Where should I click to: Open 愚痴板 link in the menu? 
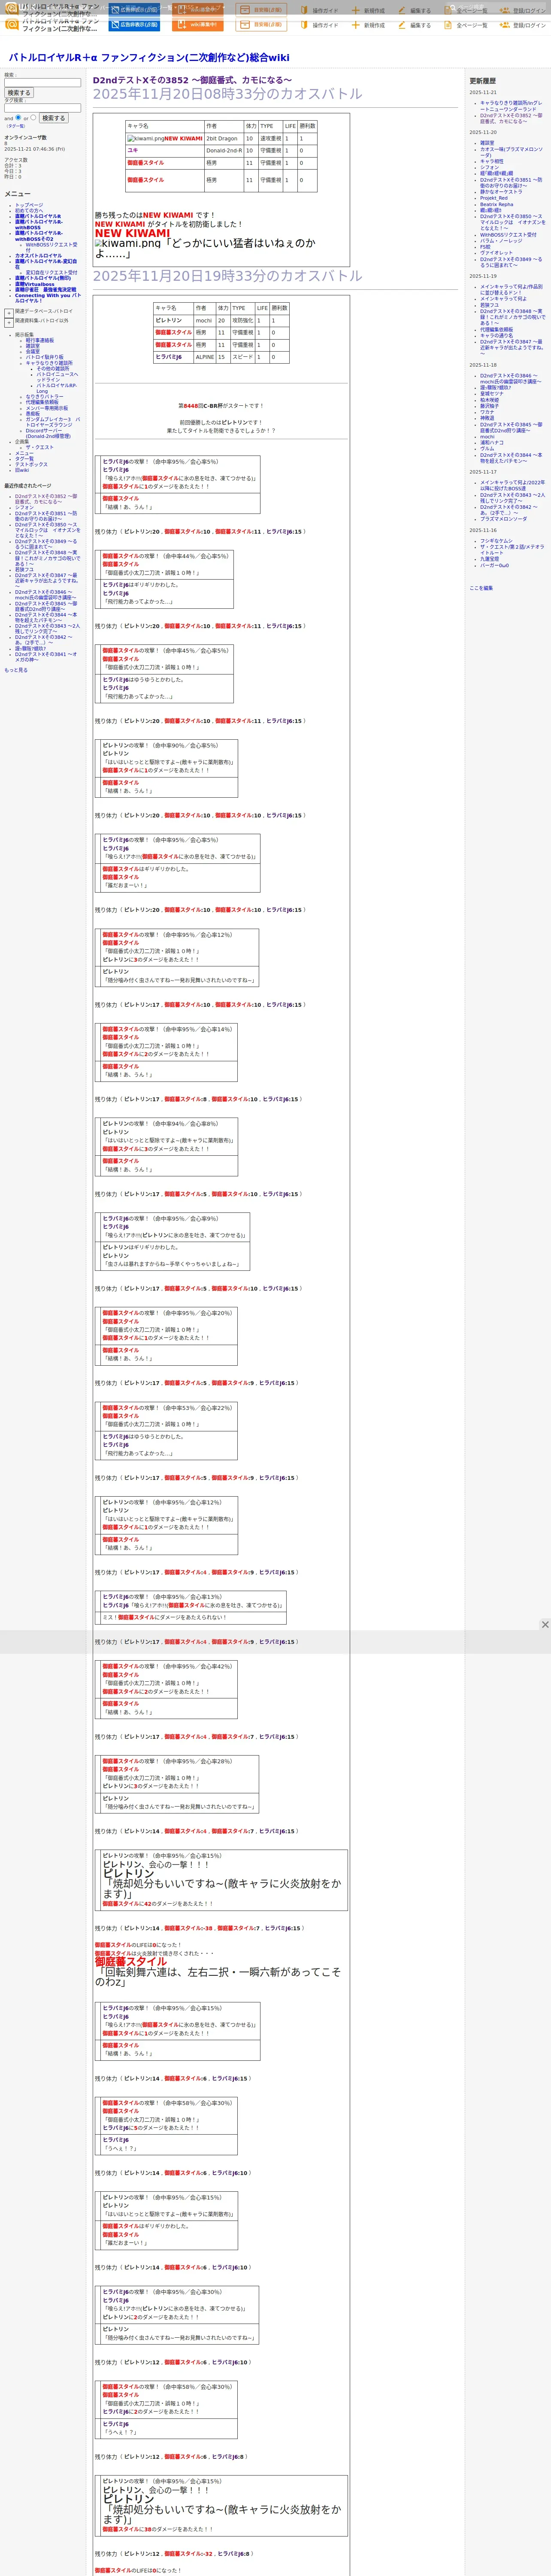pyautogui.click(x=33, y=413)
